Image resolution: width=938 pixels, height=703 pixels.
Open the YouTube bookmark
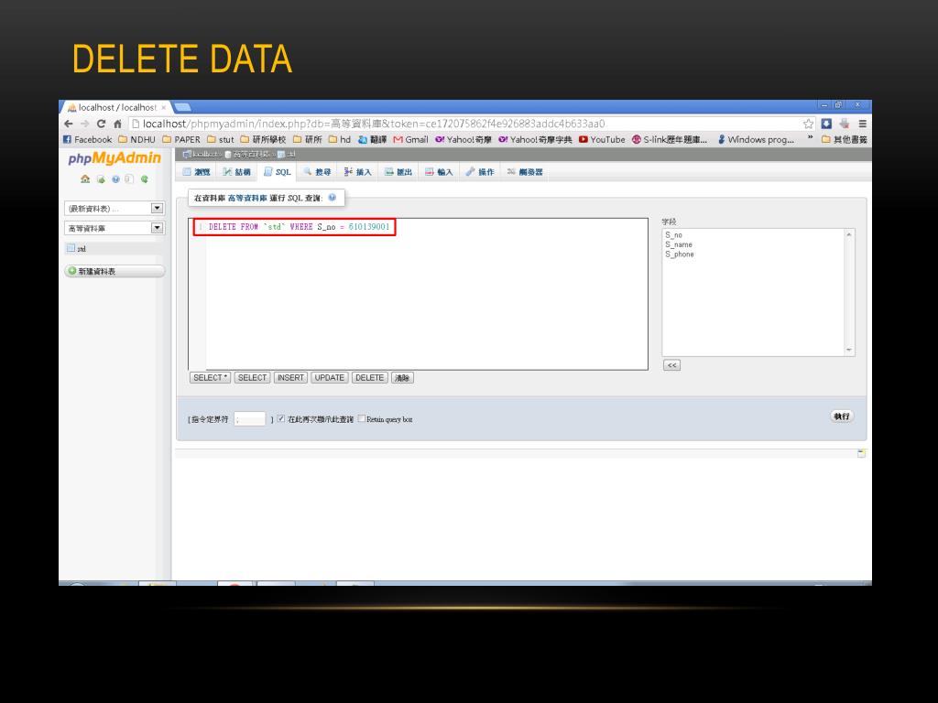pos(602,139)
